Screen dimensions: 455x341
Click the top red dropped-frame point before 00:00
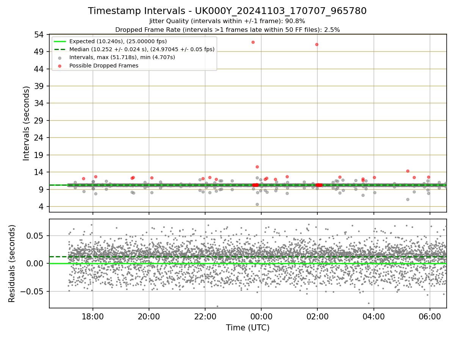253,42
